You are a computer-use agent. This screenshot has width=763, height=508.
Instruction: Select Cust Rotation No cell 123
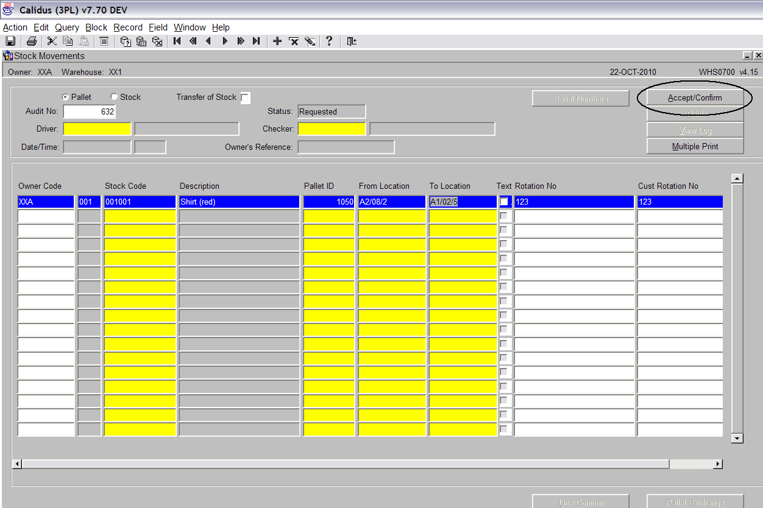point(680,202)
